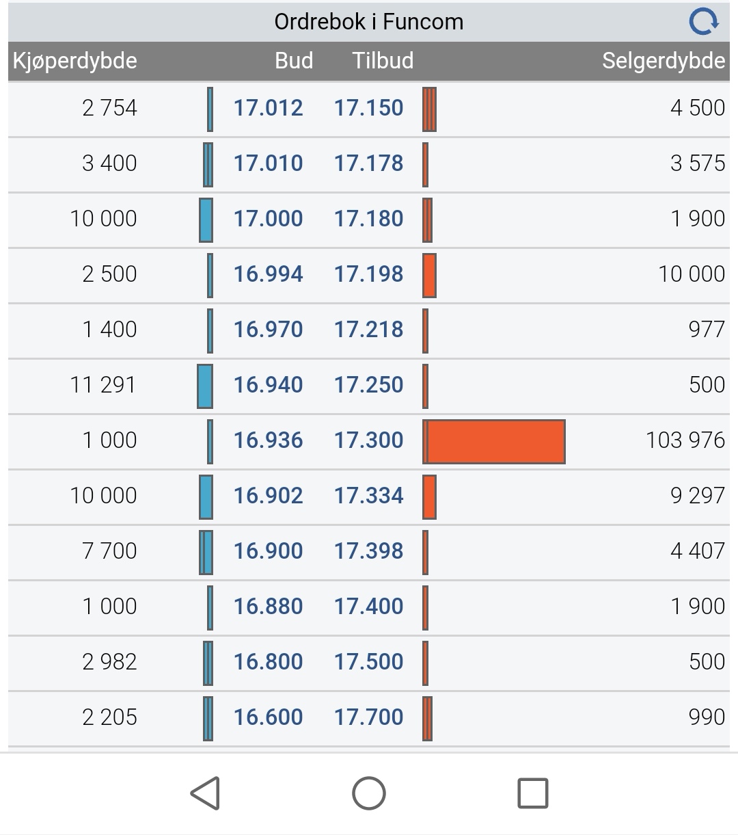
Task: Tap the Android back triangle button
Action: (205, 793)
